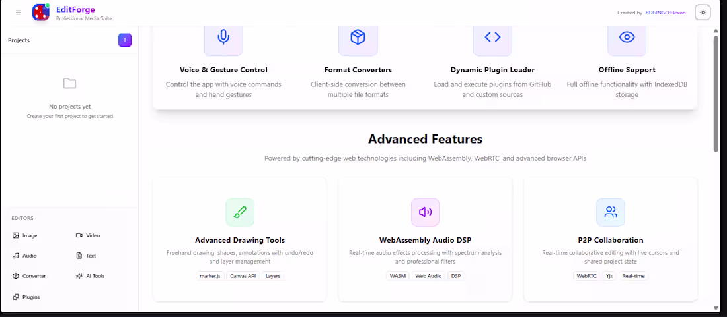
Task: Open the hamburger sidebar menu
Action: [x=19, y=13]
